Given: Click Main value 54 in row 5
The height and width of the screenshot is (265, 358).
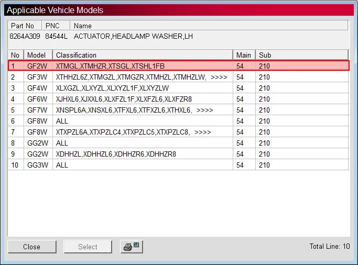Looking at the screenshot, I should (x=240, y=110).
